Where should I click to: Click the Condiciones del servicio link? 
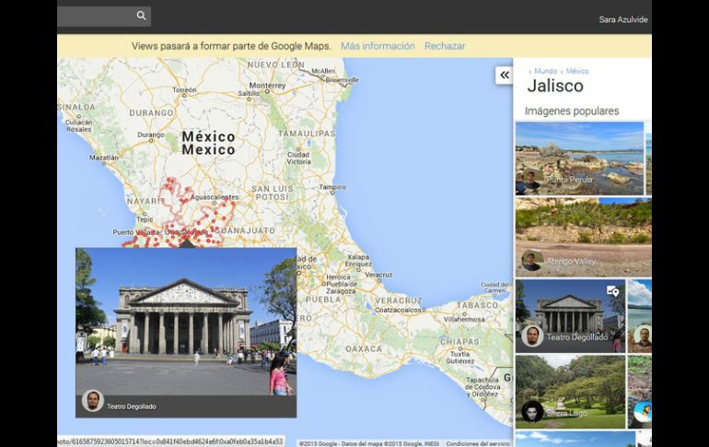(477, 443)
